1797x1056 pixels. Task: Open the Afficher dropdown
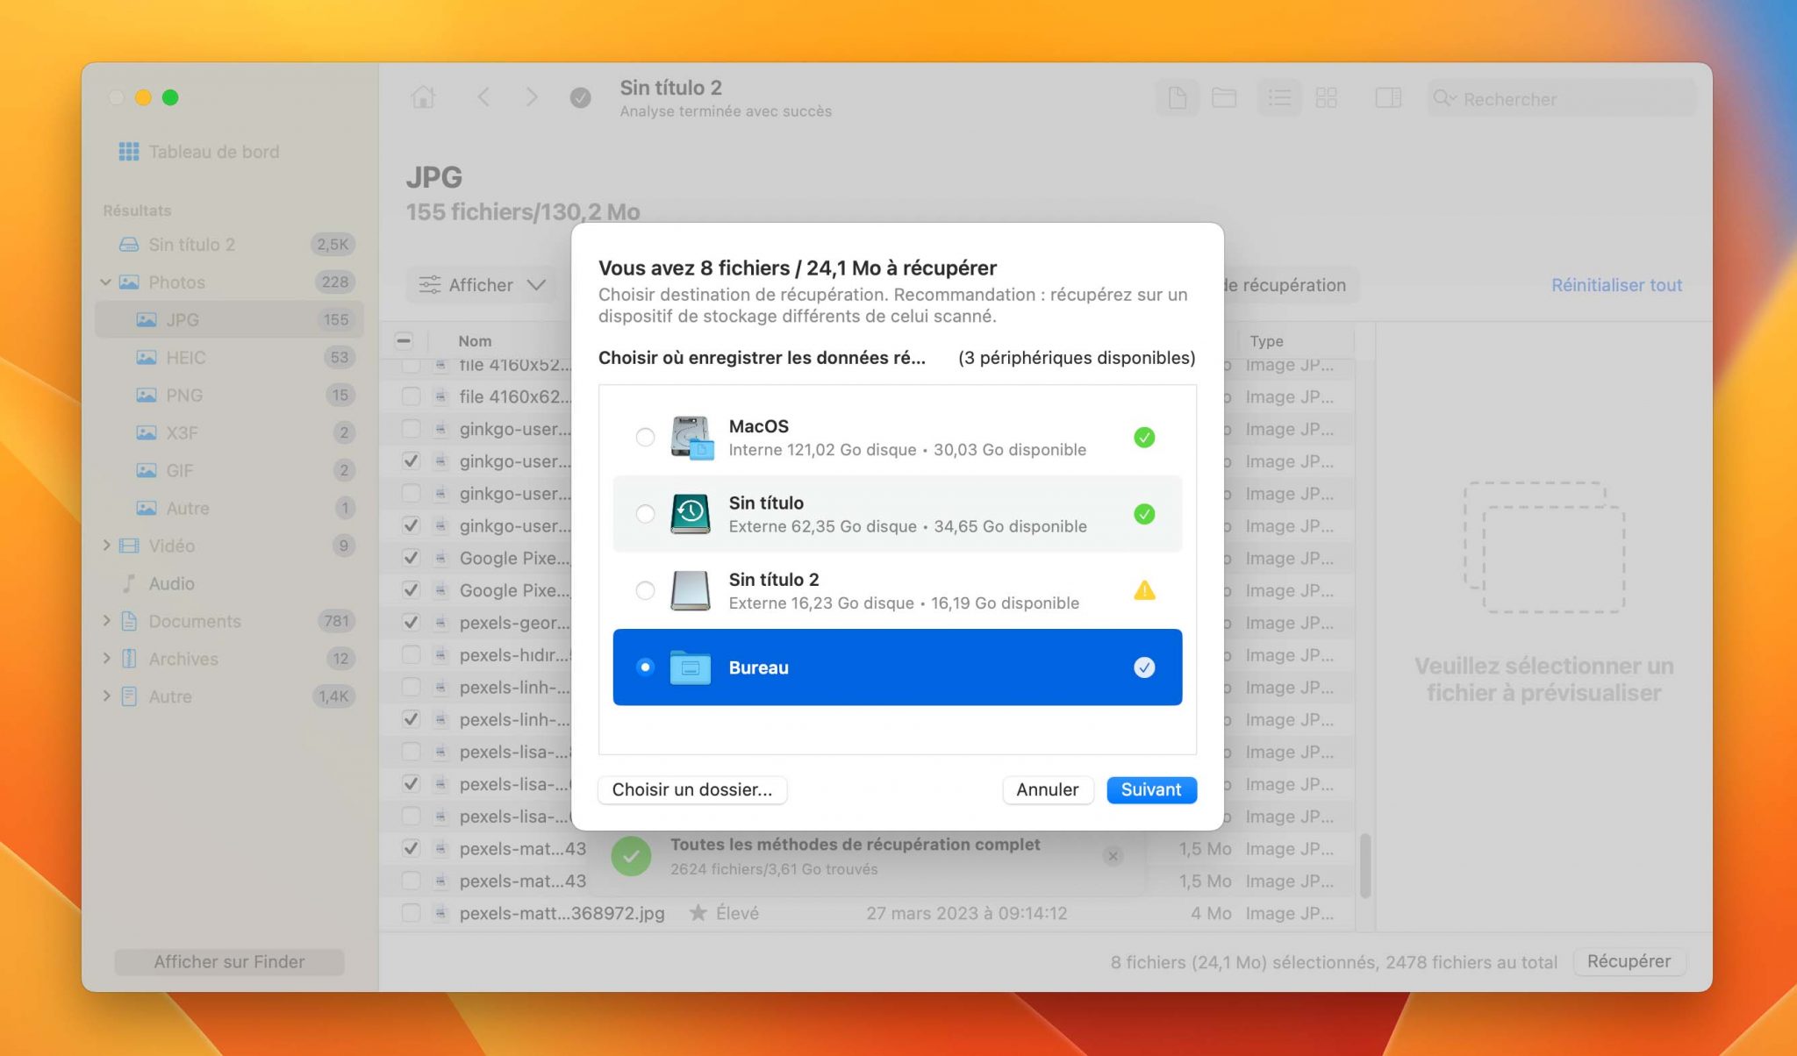pos(482,285)
